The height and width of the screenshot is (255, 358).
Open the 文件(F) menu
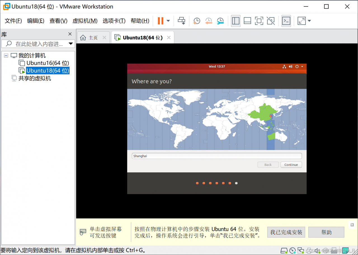pyautogui.click(x=13, y=21)
